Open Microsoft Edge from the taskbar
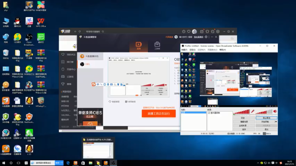The image size is (296, 166). [68, 163]
